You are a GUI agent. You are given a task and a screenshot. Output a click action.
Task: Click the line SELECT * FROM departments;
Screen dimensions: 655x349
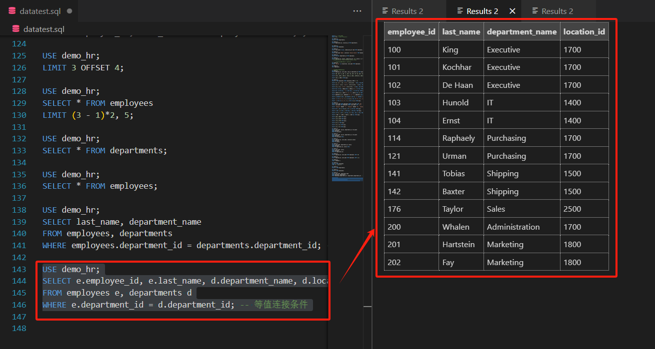pos(104,150)
